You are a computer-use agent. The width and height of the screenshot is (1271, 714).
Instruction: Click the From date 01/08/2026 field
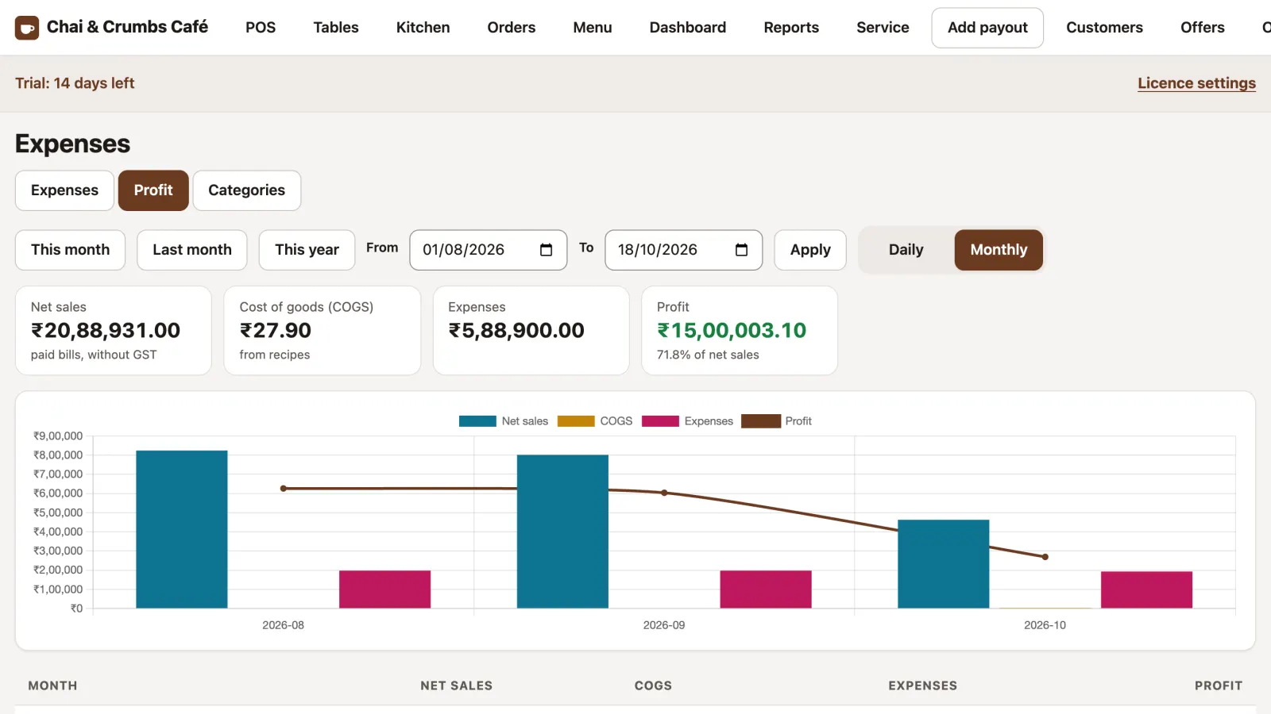point(489,250)
